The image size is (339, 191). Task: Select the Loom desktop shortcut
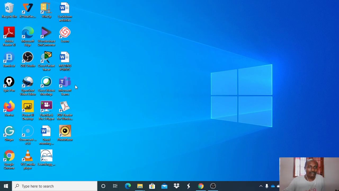(65, 35)
